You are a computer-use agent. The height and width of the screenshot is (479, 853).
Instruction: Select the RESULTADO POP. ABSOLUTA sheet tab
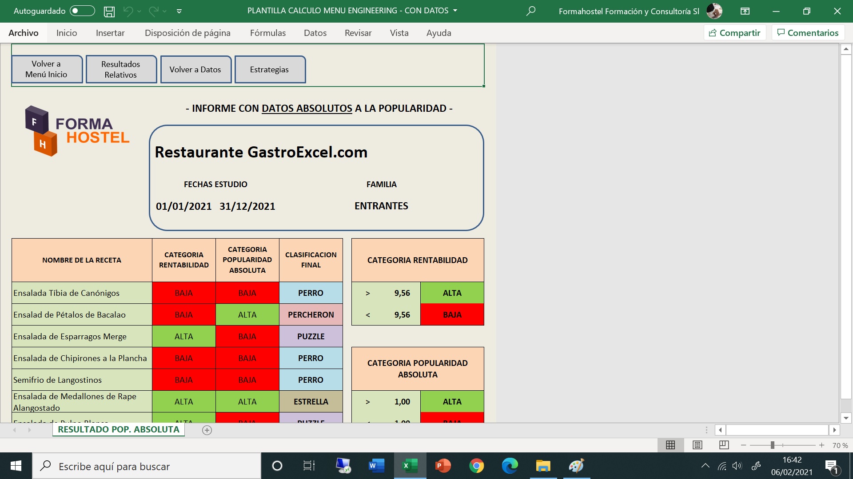click(119, 429)
